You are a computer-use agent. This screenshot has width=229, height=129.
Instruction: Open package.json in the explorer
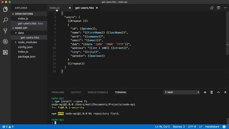[29, 57]
